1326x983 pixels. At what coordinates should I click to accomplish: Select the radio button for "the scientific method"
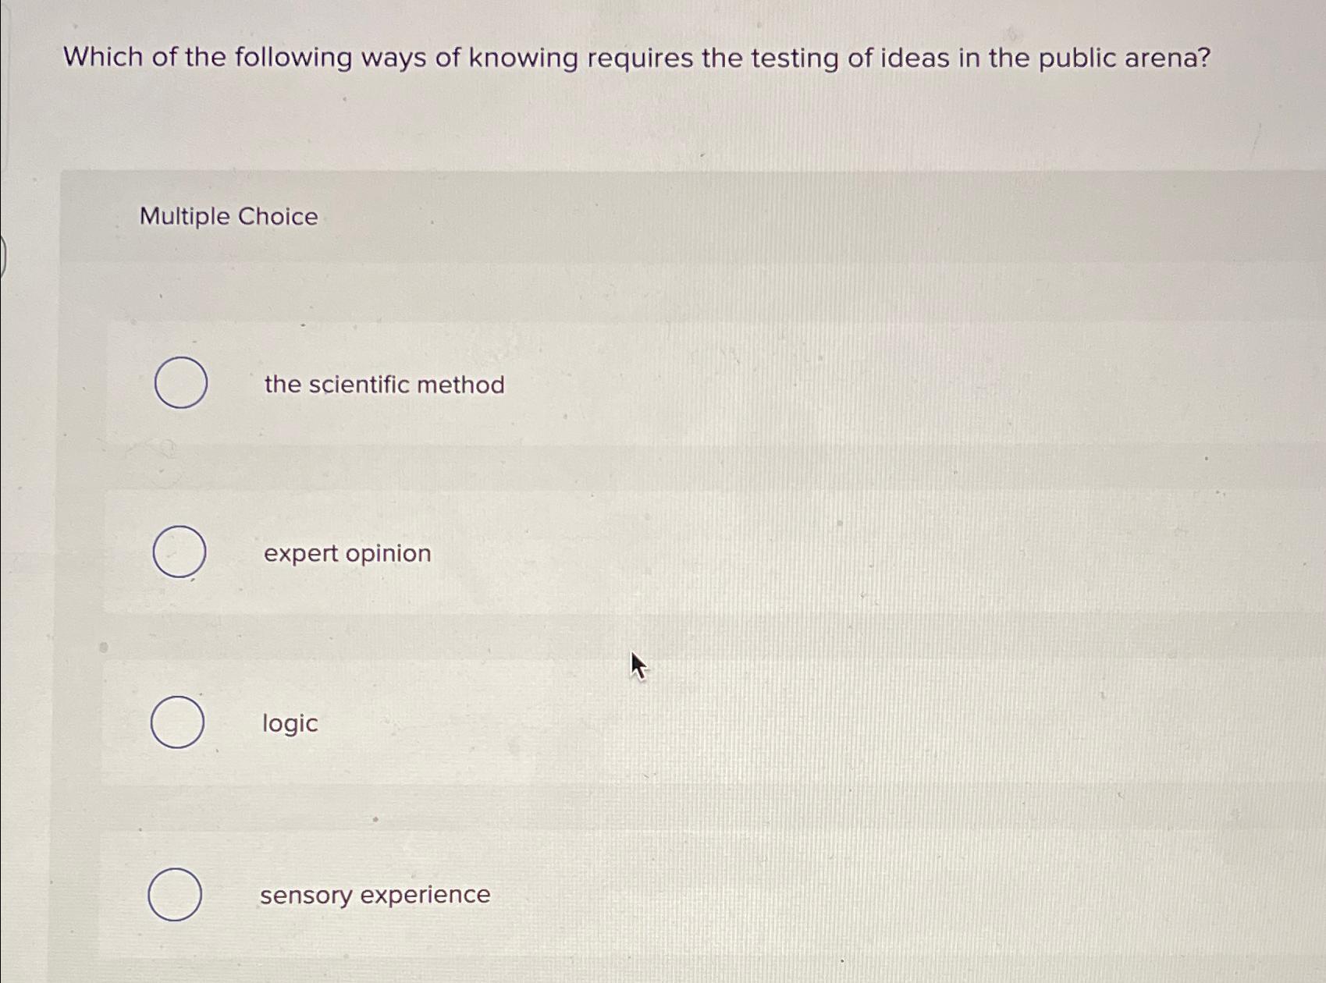180,384
